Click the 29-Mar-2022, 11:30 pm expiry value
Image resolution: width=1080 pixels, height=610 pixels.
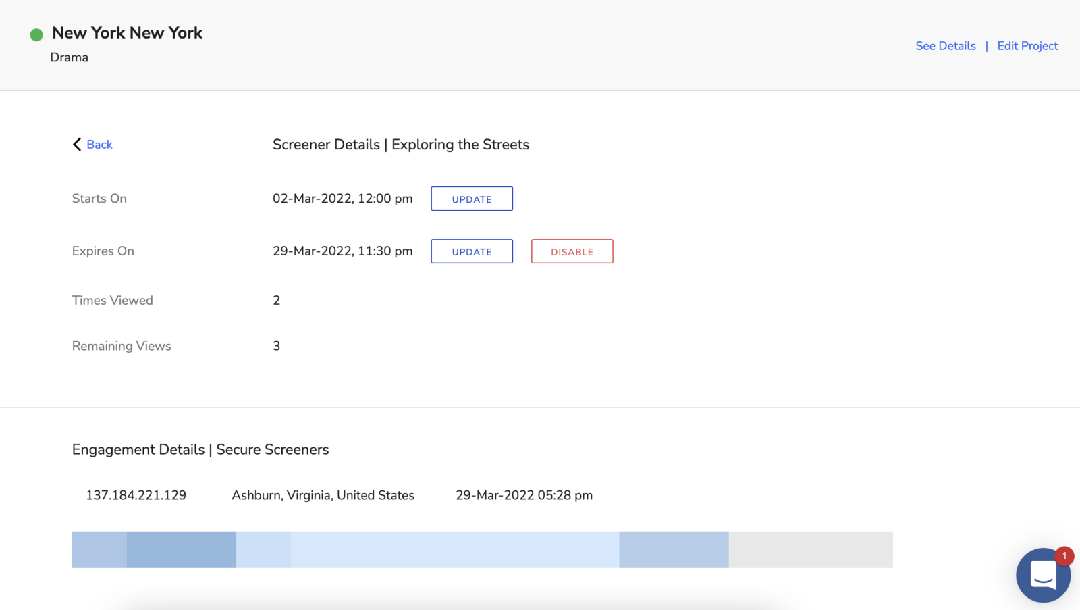(x=342, y=251)
